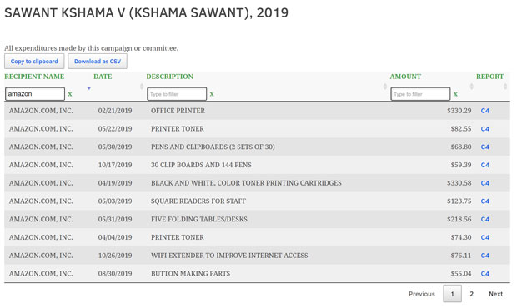
Task: Open the C4 report for Office Printer
Action: 485,111
